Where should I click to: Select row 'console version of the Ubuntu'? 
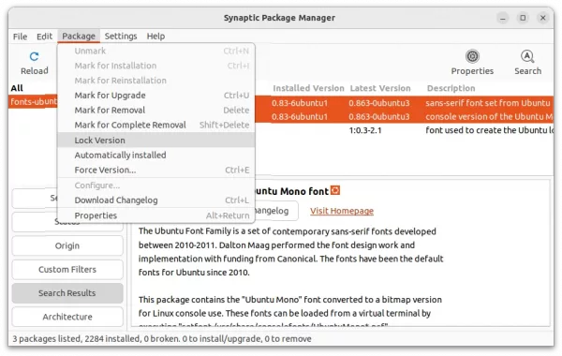point(405,116)
